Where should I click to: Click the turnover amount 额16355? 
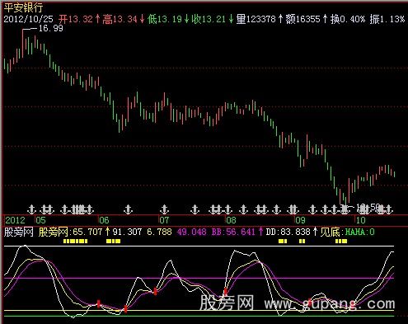(302, 19)
